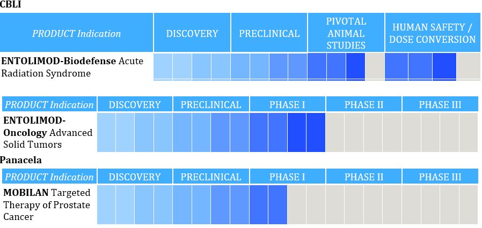Select PRECLINICAL header in the MOBILAN table
The height and width of the screenshot is (228, 482).
click(211, 177)
